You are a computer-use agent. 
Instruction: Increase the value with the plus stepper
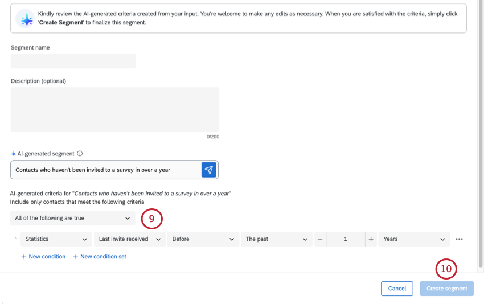pos(371,239)
